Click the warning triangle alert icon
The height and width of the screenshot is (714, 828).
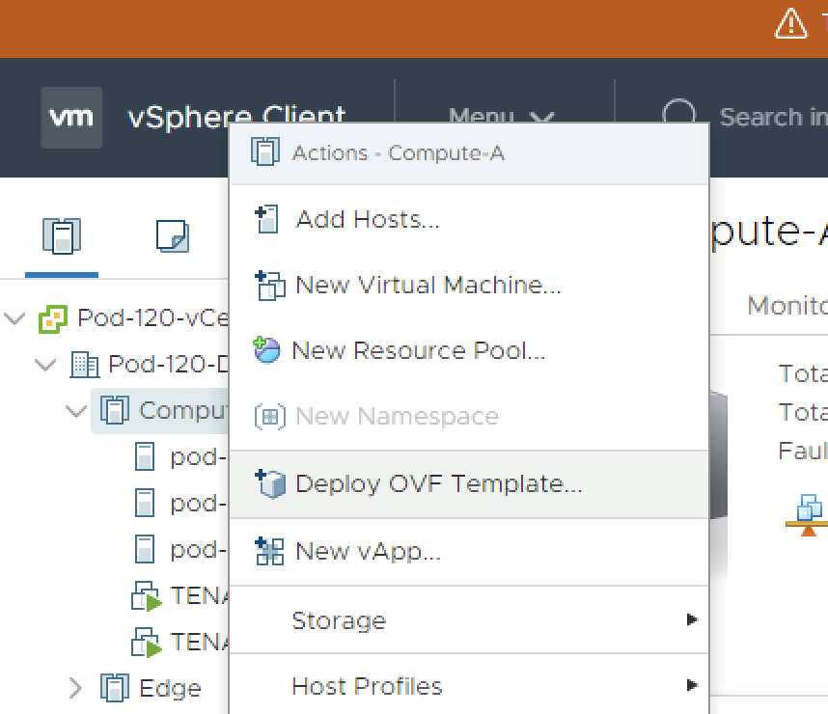click(x=790, y=23)
